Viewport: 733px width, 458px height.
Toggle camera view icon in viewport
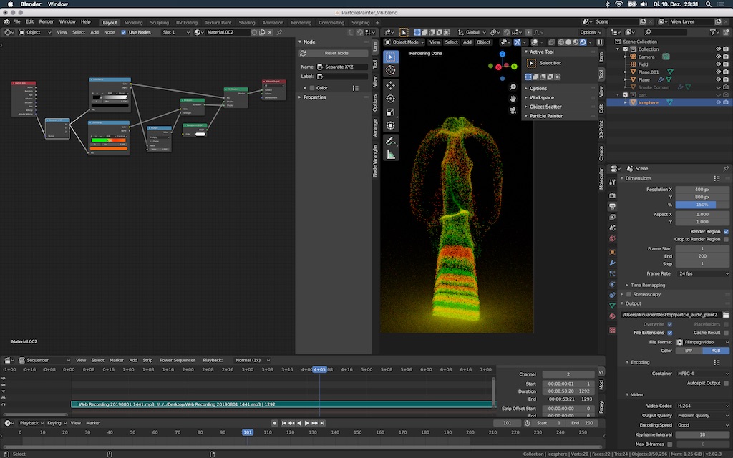(x=513, y=110)
